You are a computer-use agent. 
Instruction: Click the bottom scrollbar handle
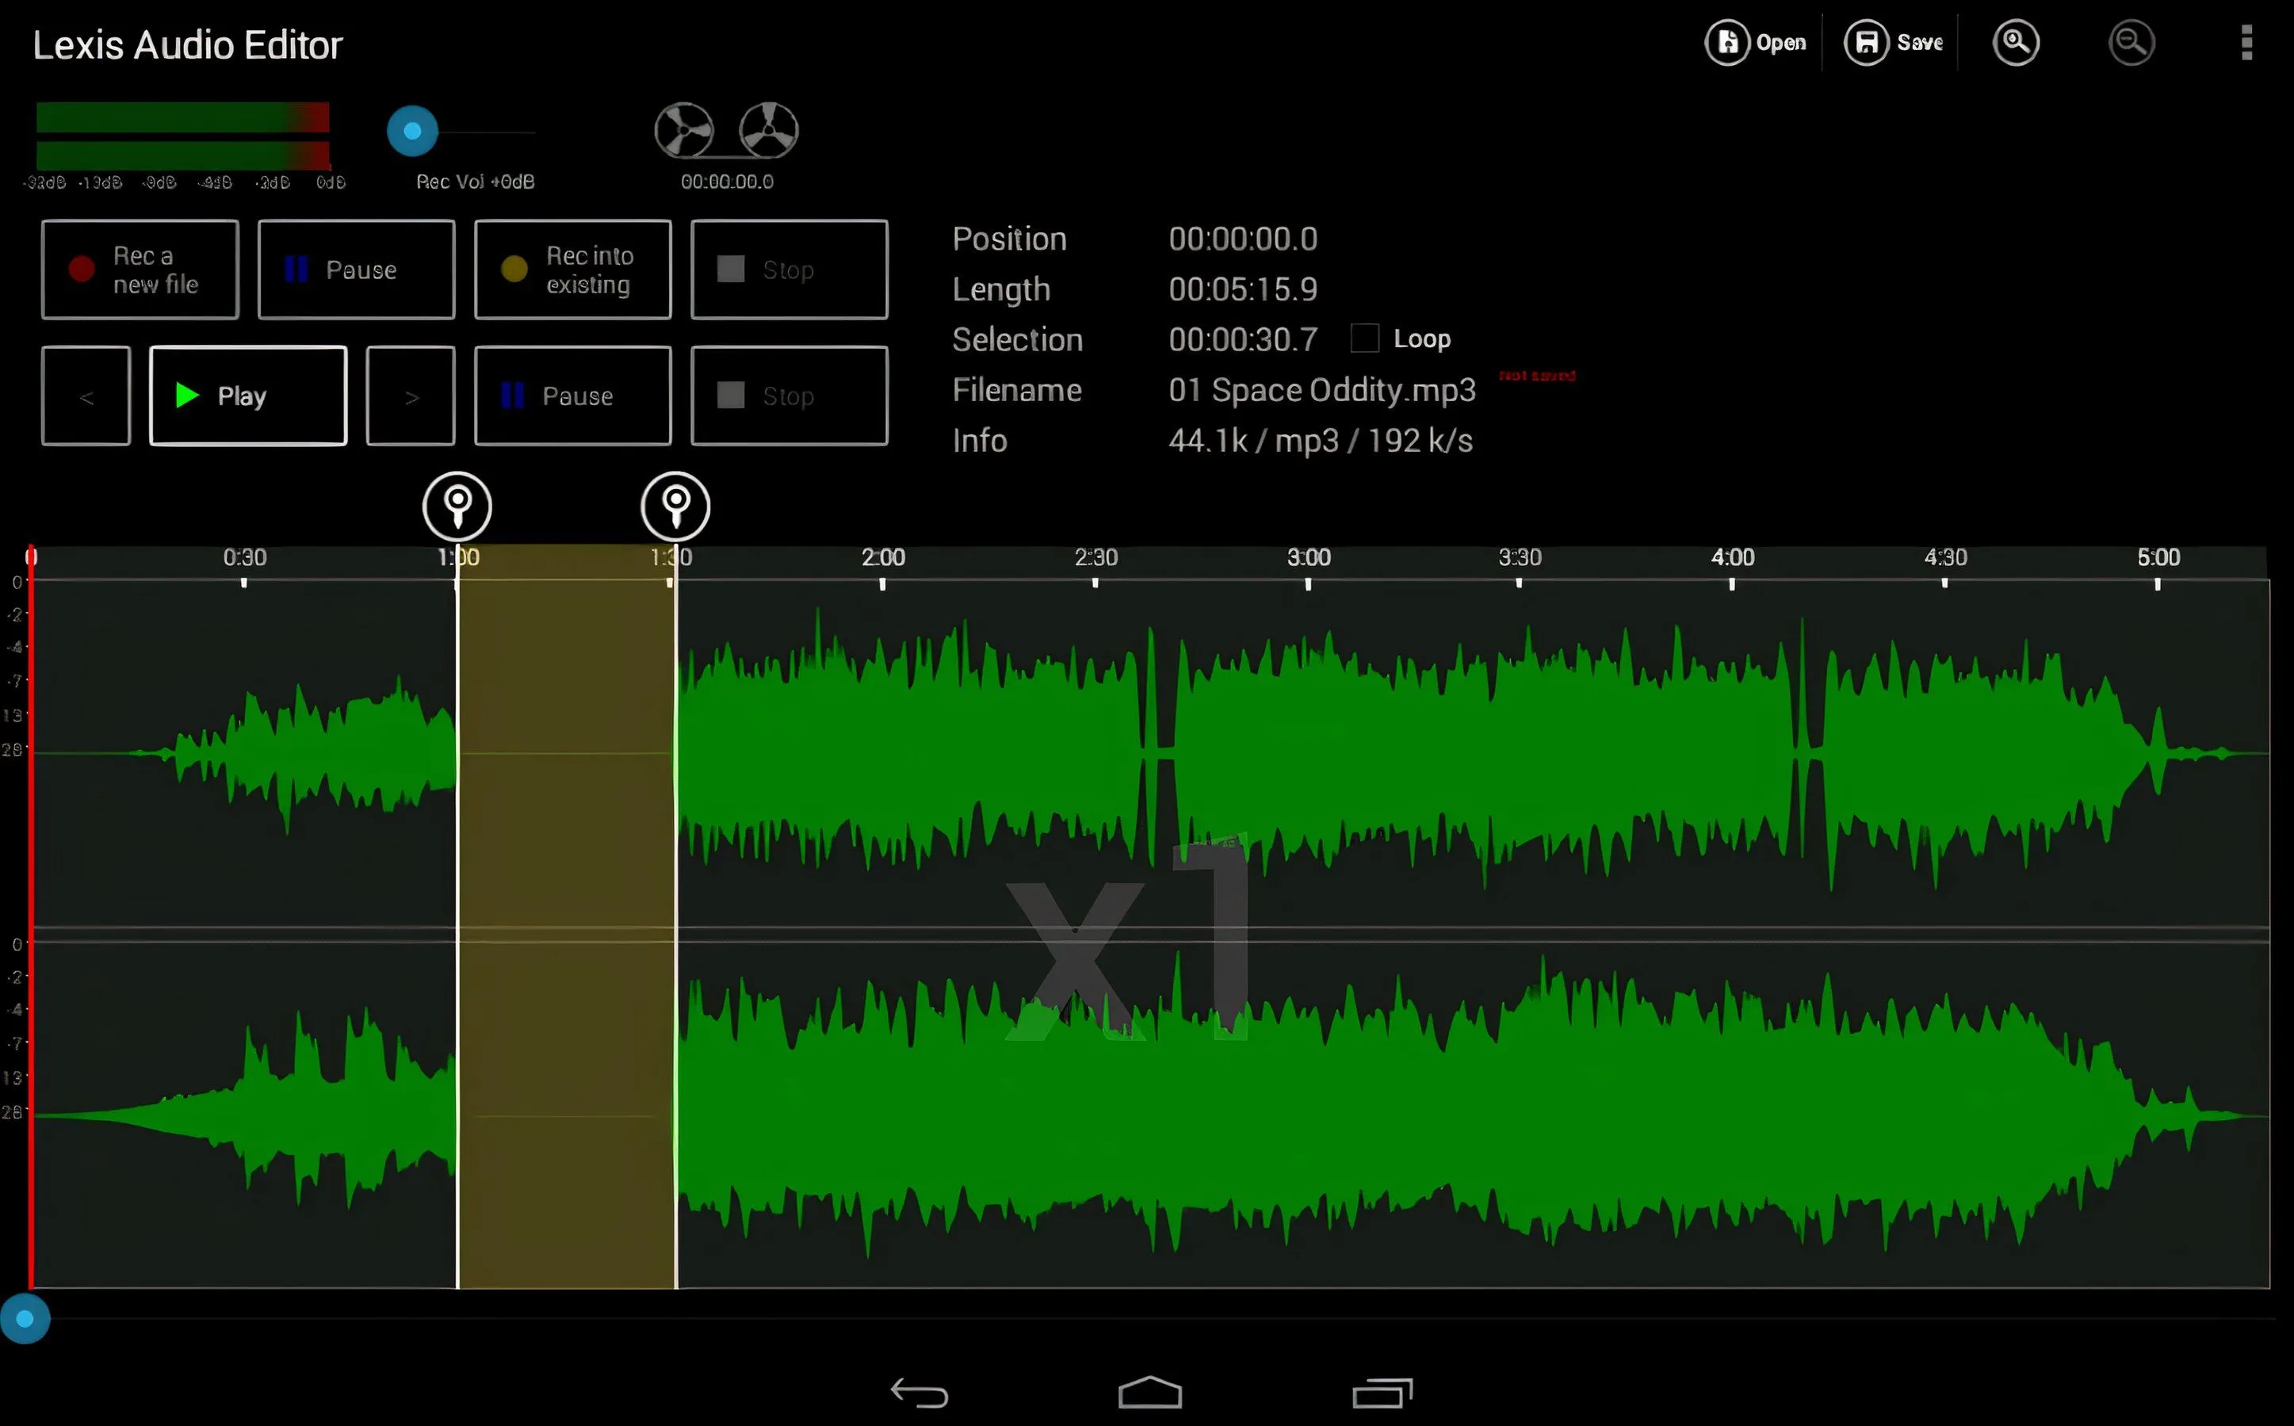[x=27, y=1318]
